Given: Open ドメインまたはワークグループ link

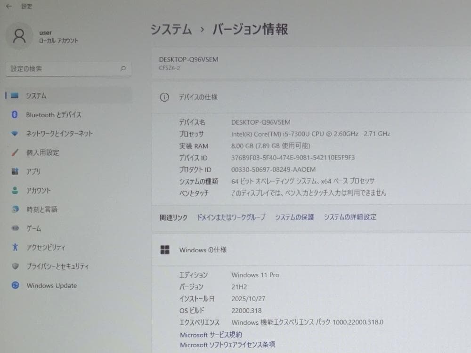Looking at the screenshot, I should [231, 217].
